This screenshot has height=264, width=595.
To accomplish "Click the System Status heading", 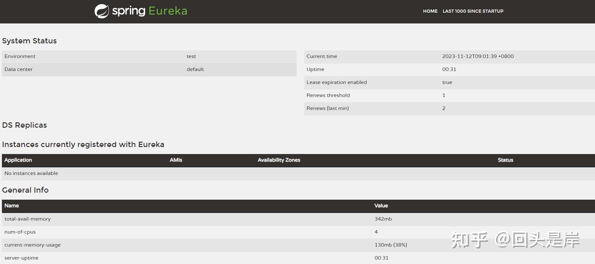I will [x=29, y=41].
